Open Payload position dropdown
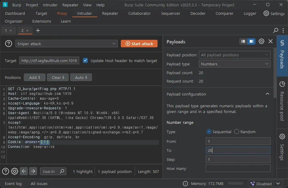This screenshot has height=188, width=288. click(235, 55)
